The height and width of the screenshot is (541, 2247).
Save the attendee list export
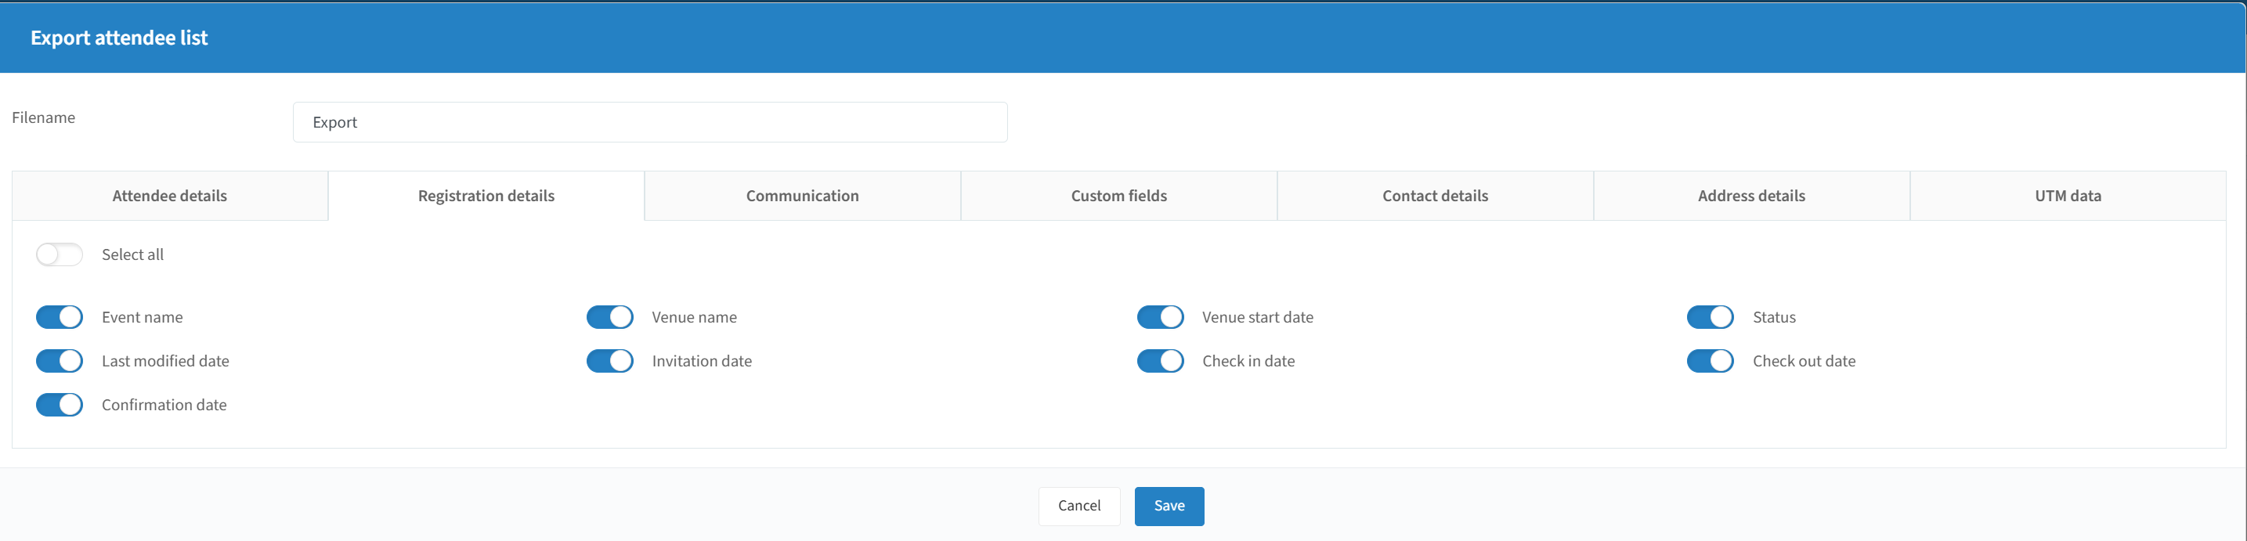(x=1169, y=506)
